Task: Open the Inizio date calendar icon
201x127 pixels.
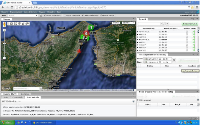Action: (x=145, y=59)
